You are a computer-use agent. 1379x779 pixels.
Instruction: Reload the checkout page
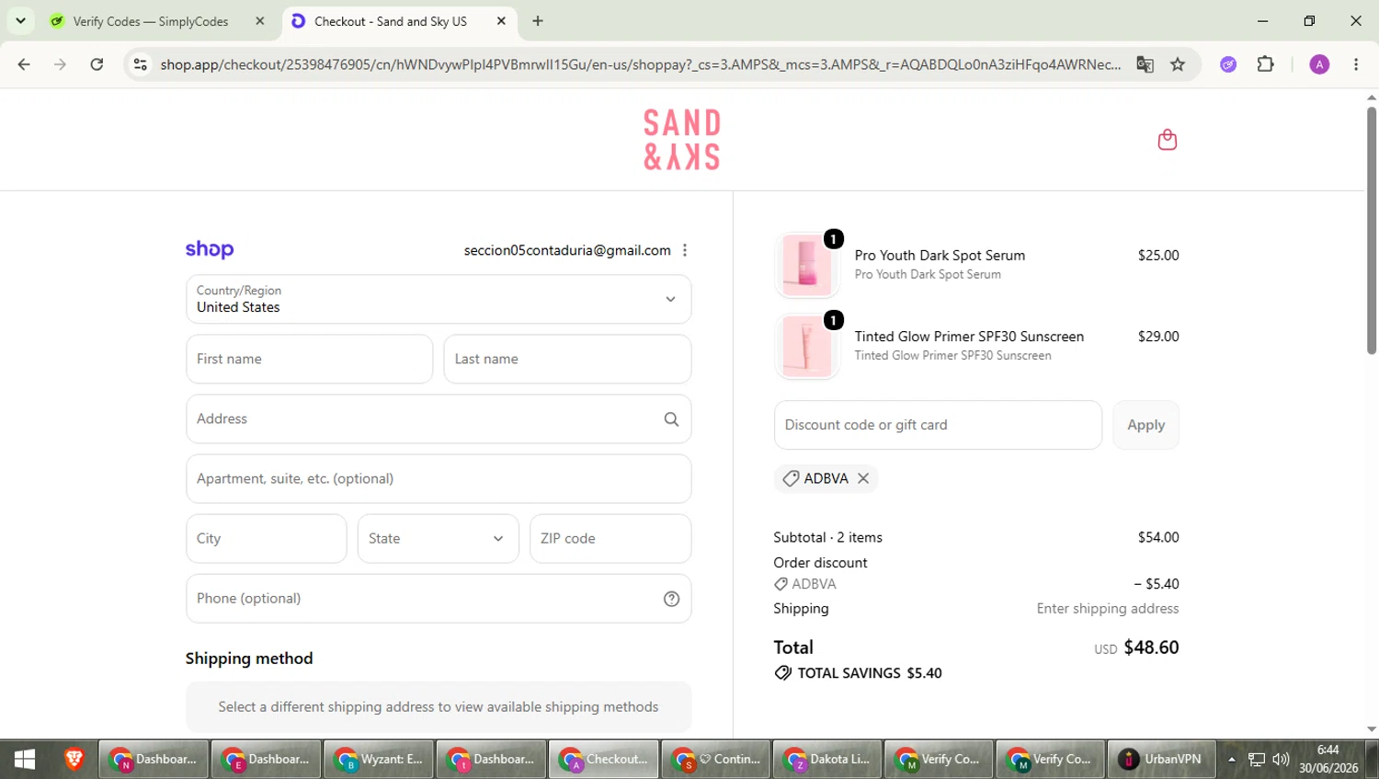(97, 64)
